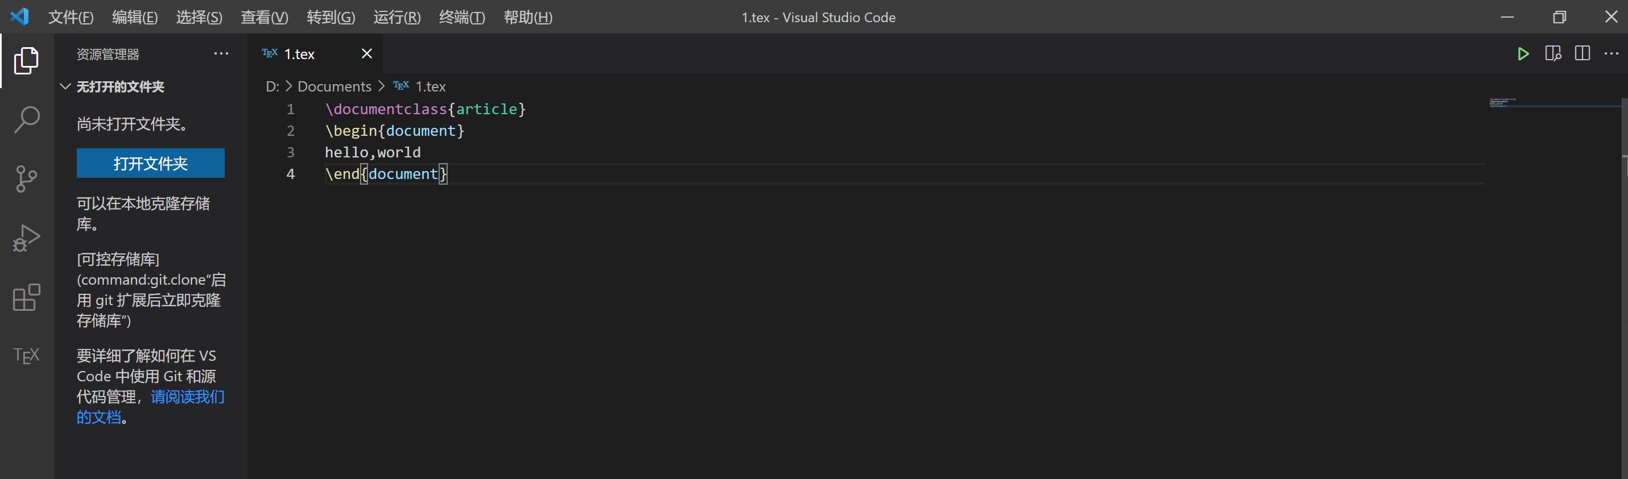This screenshot has height=479, width=1628.
Task: Click 1.tex in the breadcrumb
Action: [x=431, y=86]
